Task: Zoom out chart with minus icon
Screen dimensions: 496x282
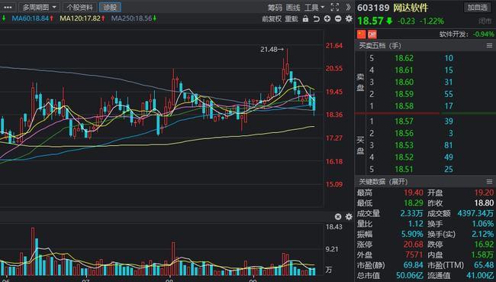Action: (x=338, y=19)
